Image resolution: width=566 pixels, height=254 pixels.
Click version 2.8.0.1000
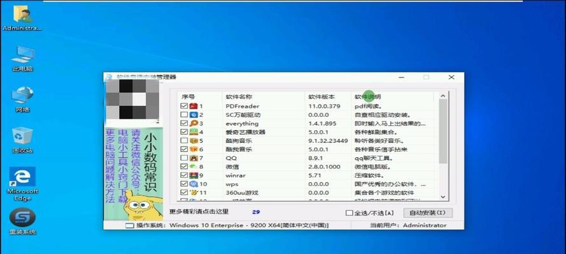(324, 166)
